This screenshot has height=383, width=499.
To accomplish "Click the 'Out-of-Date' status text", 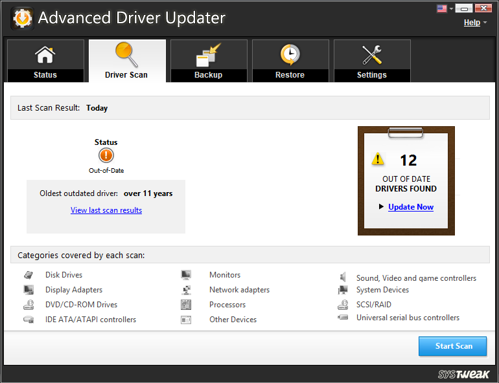I will pos(106,171).
